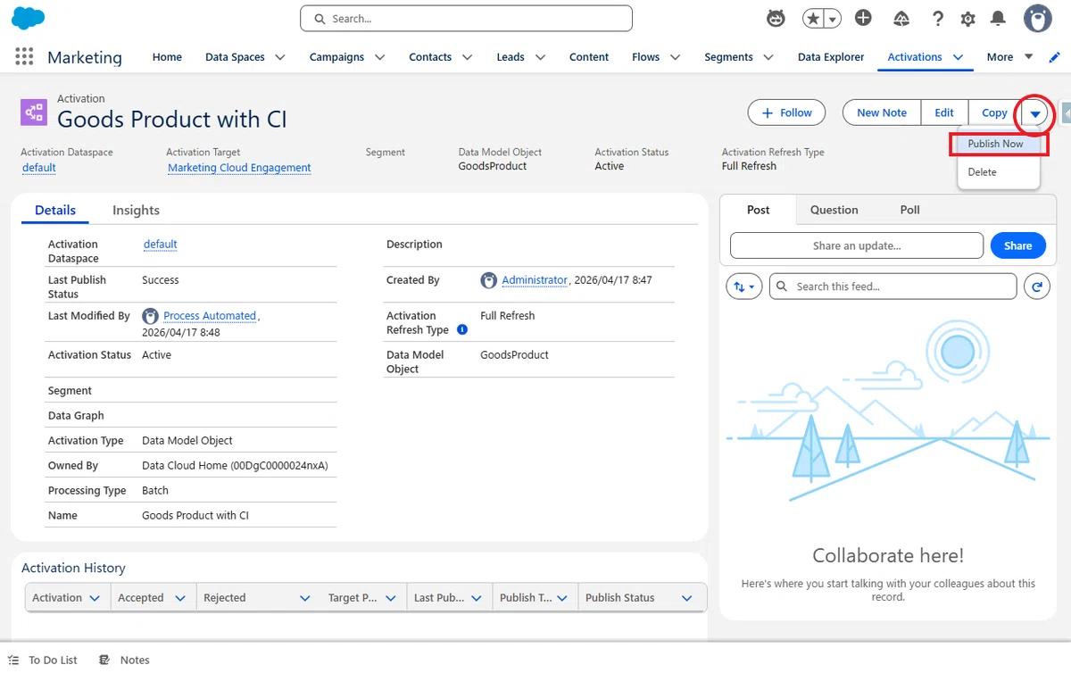Click the record actions dropdown arrow button
Image resolution: width=1071 pixels, height=673 pixels.
[1035, 112]
